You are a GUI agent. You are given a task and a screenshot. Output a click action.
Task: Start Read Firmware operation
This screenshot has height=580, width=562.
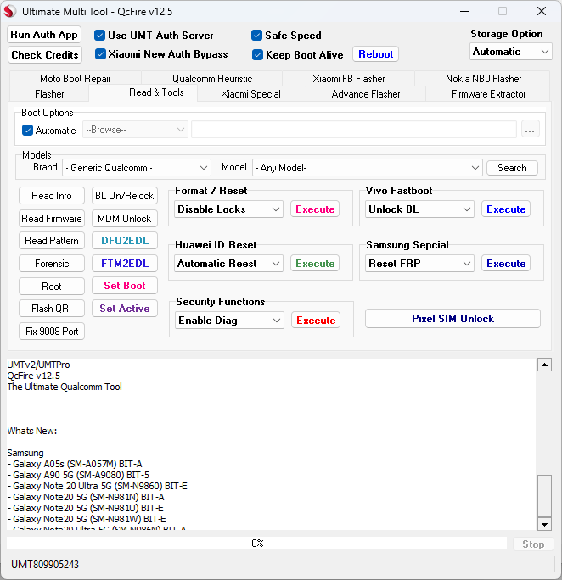click(x=52, y=219)
